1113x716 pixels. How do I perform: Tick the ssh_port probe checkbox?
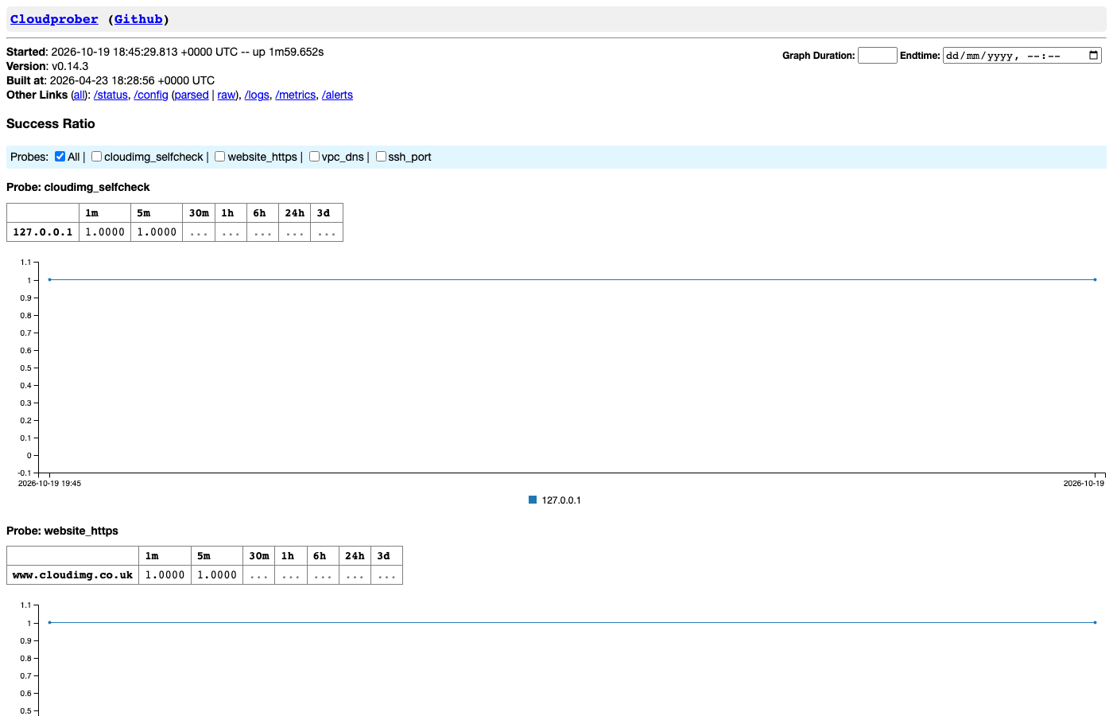tap(381, 157)
